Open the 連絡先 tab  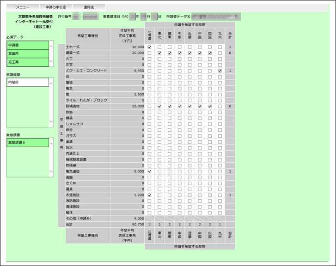pyautogui.click(x=89, y=7)
